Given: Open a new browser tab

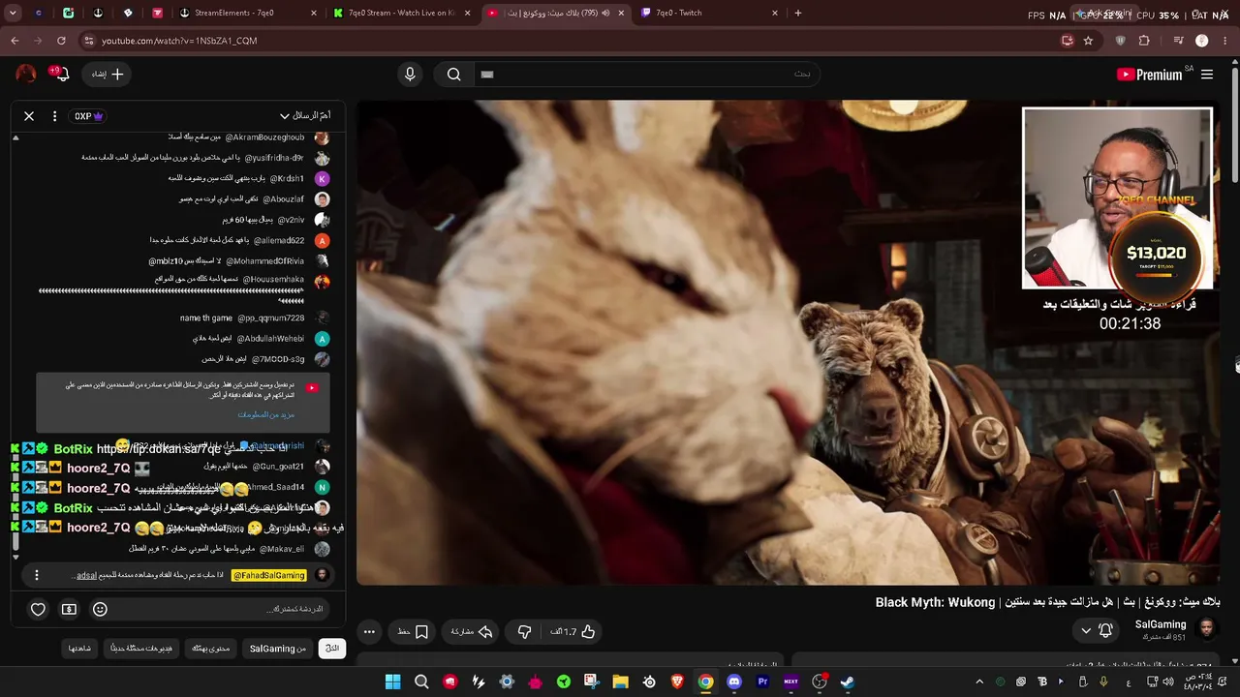Looking at the screenshot, I should (x=797, y=14).
